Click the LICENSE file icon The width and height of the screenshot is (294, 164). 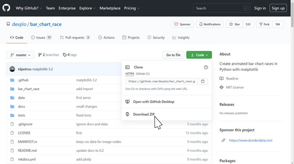(x=12, y=133)
